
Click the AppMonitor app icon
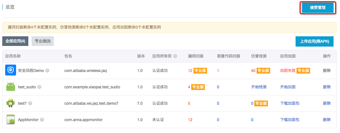click(x=11, y=120)
